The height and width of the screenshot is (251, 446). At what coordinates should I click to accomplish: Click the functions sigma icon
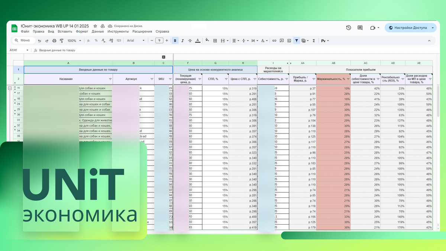coord(314,41)
